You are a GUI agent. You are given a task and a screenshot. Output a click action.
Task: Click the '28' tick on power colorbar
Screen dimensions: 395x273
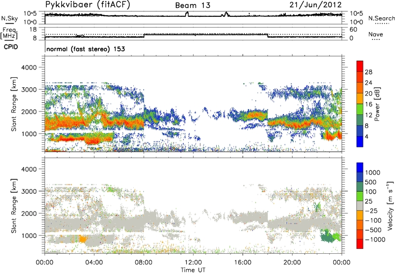[368, 72]
